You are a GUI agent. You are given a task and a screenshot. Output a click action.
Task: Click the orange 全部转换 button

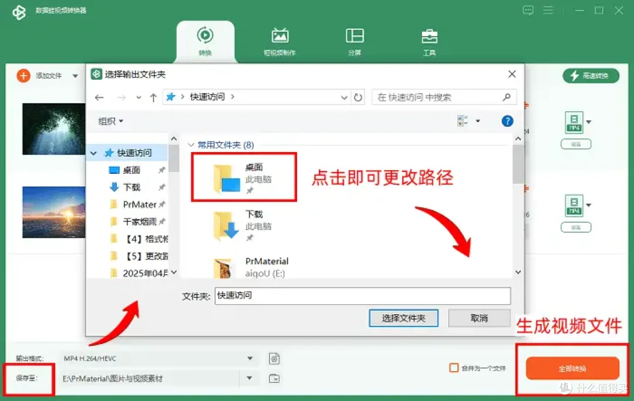(x=572, y=368)
